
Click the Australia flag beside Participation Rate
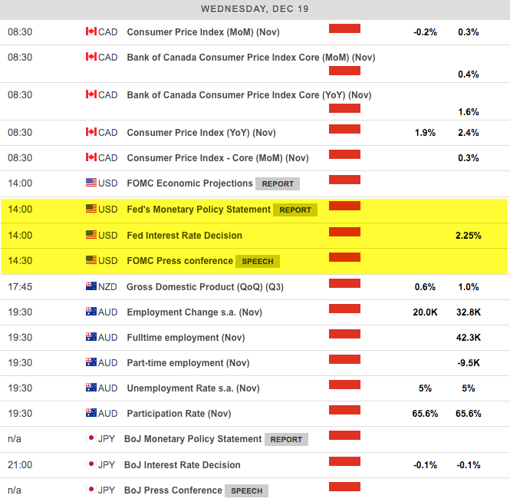pos(90,414)
